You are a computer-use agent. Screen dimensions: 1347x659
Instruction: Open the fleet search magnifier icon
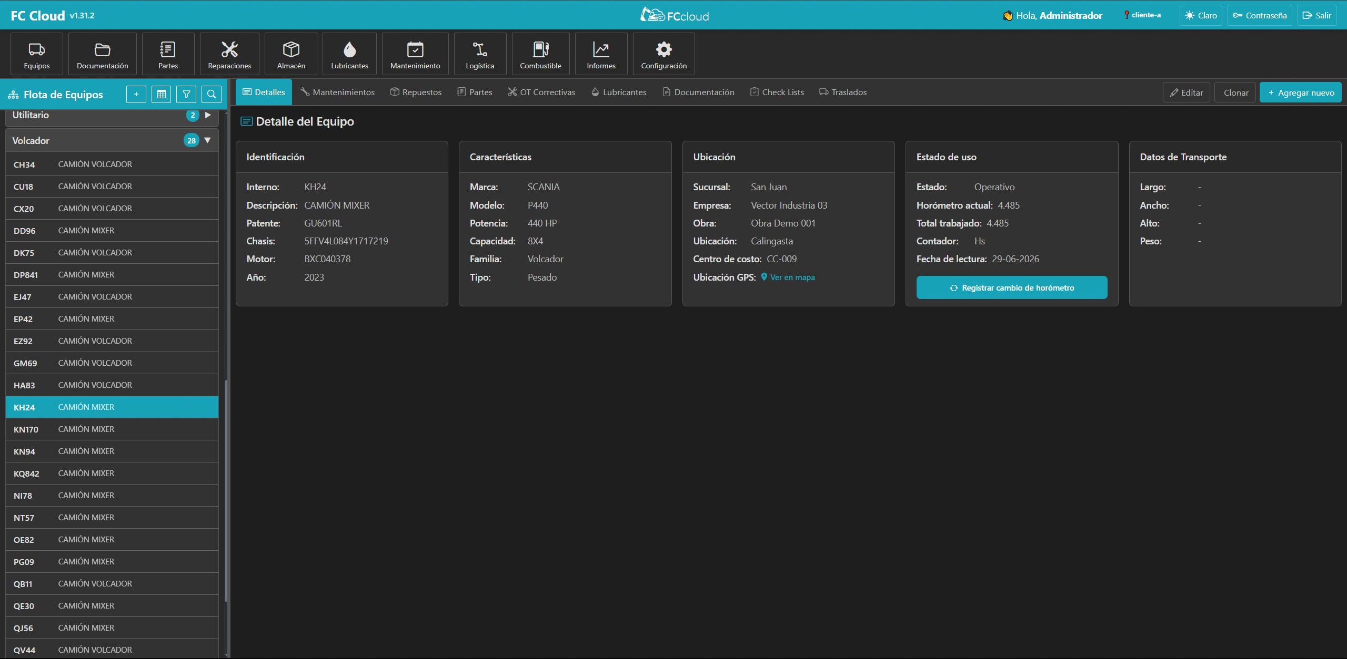[x=212, y=94]
